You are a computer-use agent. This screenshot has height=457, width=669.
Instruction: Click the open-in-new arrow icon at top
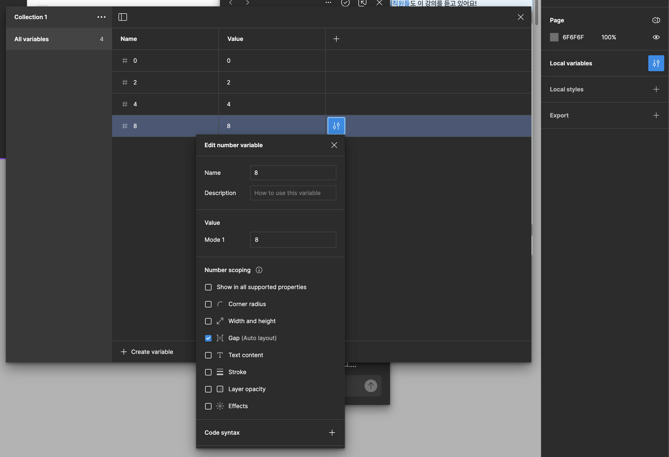pos(362,3)
